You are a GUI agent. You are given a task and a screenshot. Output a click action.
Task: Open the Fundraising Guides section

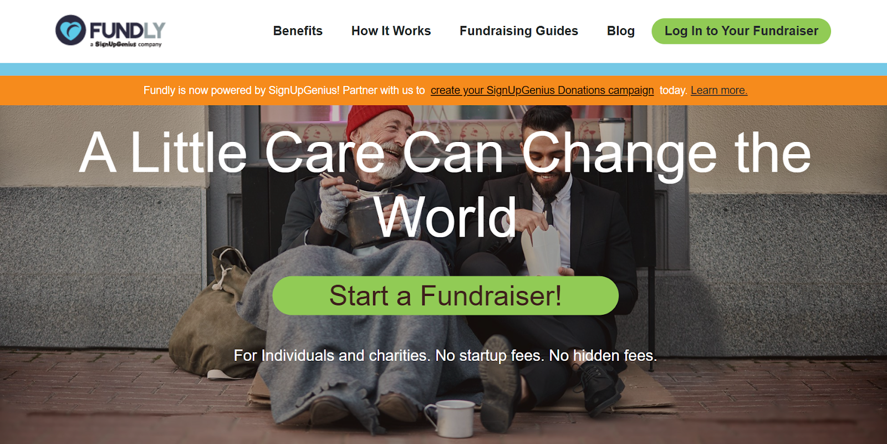point(519,31)
